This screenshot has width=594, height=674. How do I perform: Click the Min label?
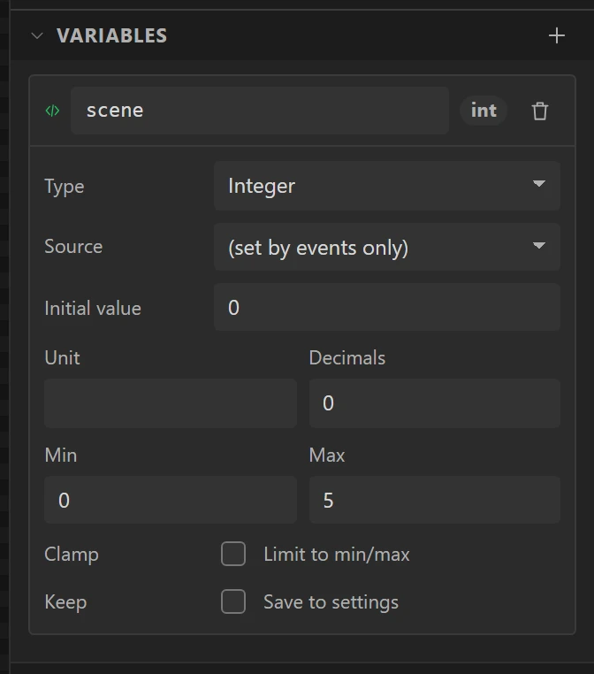click(61, 455)
